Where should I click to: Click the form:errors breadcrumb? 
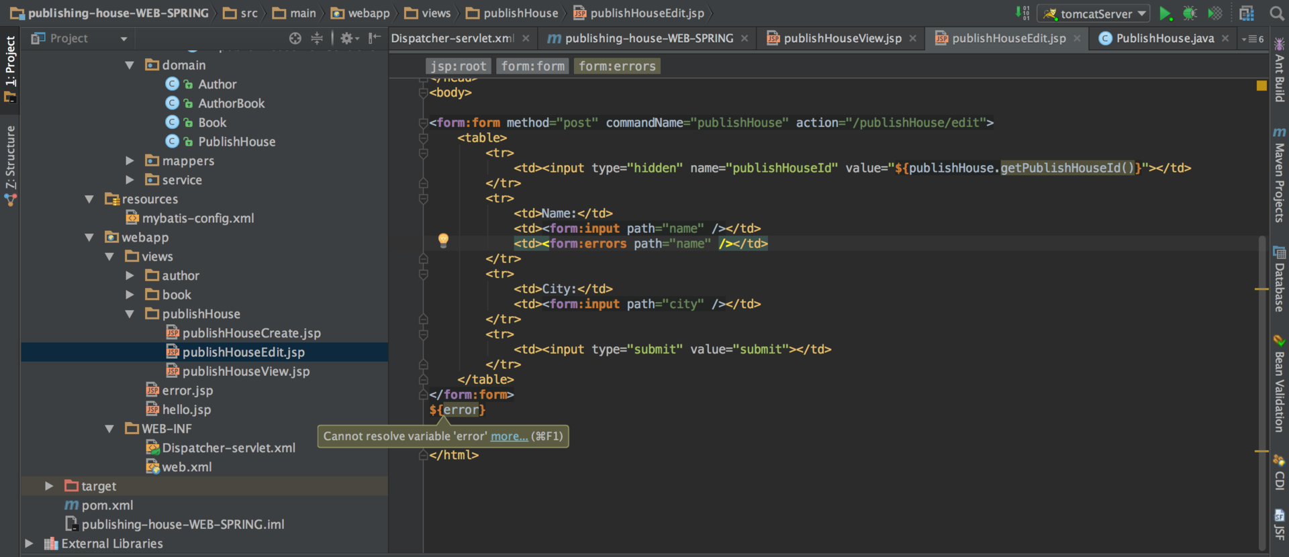(617, 66)
